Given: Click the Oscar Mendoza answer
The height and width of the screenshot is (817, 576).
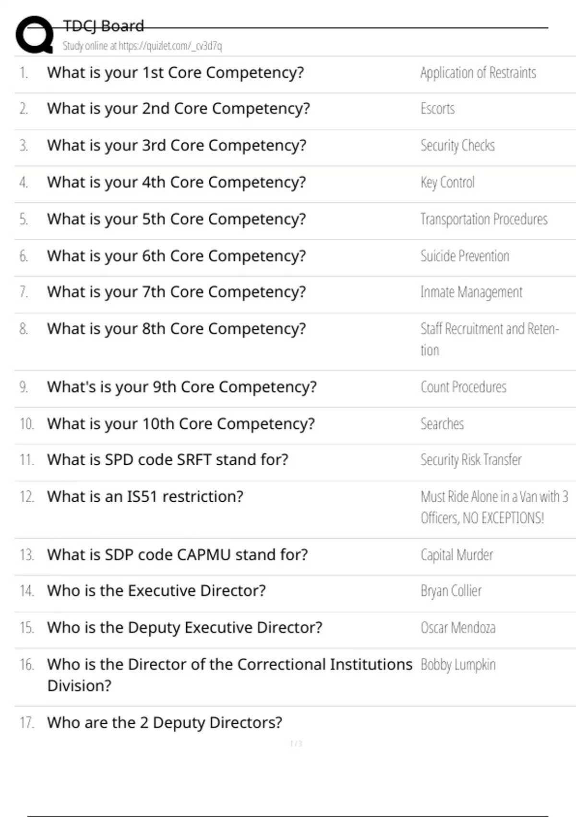Looking at the screenshot, I should pos(458,628).
